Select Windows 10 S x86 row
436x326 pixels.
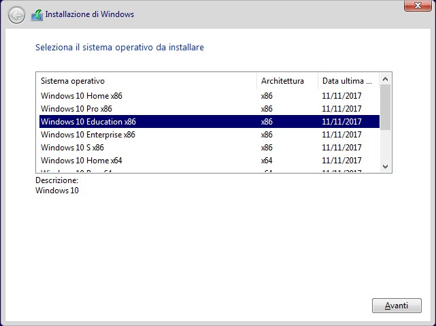tap(209, 148)
